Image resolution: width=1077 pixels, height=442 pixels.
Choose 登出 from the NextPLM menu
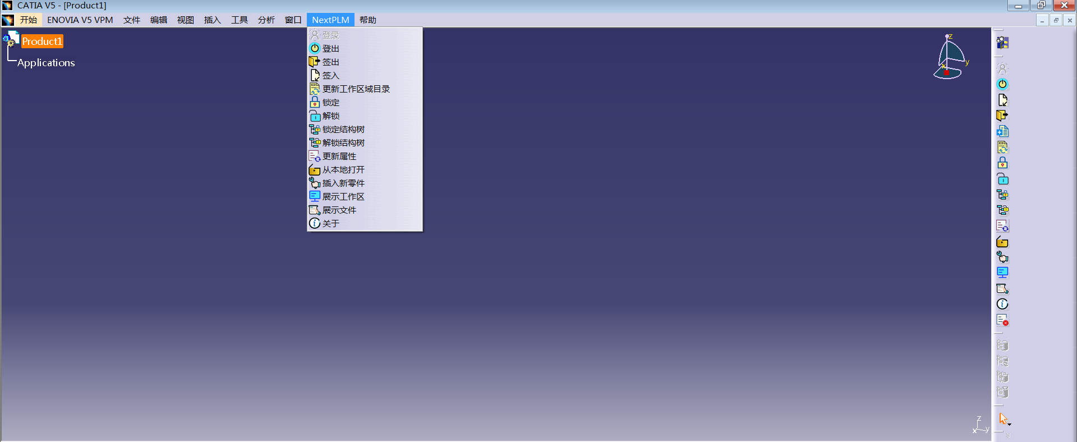click(365, 49)
